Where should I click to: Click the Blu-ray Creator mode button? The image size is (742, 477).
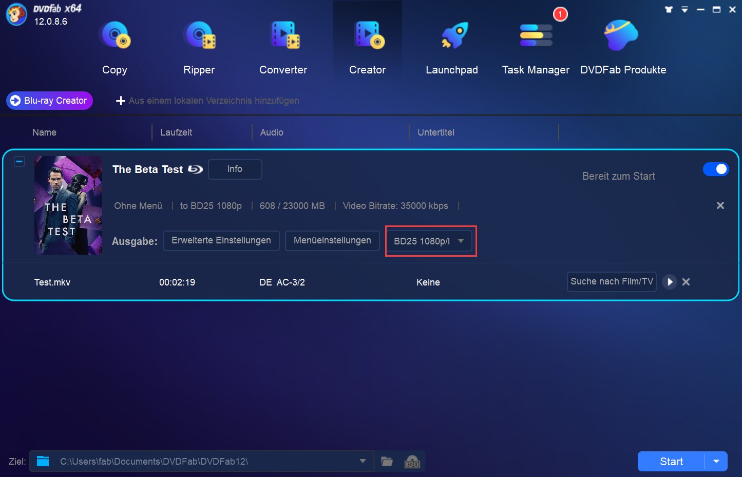click(x=49, y=101)
